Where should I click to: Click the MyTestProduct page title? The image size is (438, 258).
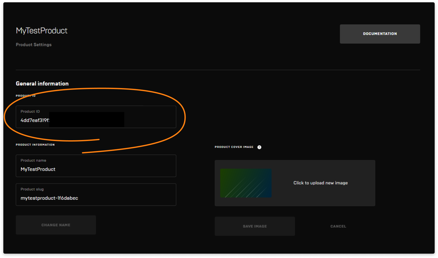[x=42, y=31]
